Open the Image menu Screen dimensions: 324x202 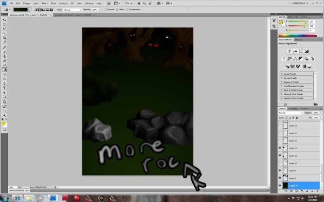pyautogui.click(x=26, y=3)
